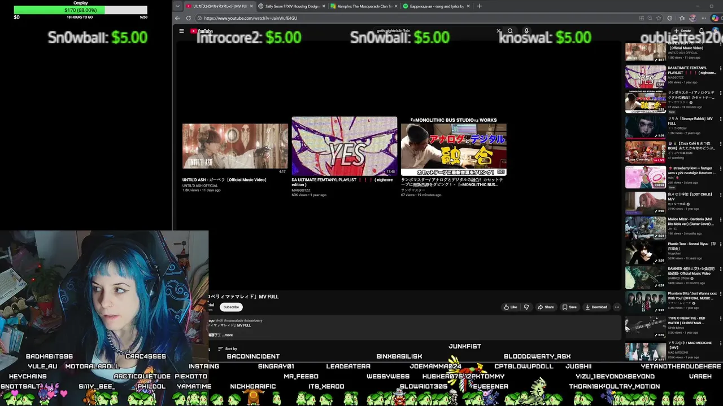This screenshot has height=406, width=723.
Task: Open options menu for Type O Negative video
Action: click(x=720, y=319)
